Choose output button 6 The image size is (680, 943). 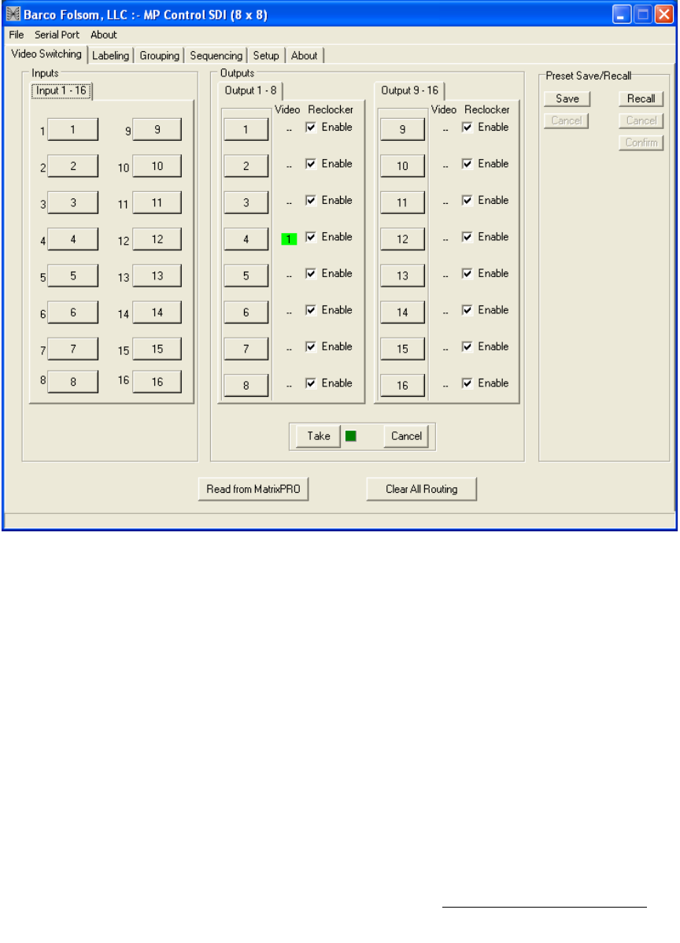pos(246,312)
